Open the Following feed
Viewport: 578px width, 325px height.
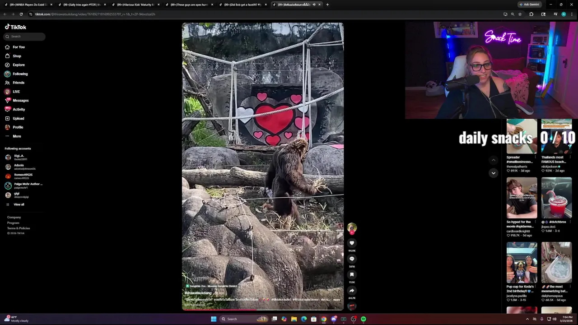[x=16, y=74]
